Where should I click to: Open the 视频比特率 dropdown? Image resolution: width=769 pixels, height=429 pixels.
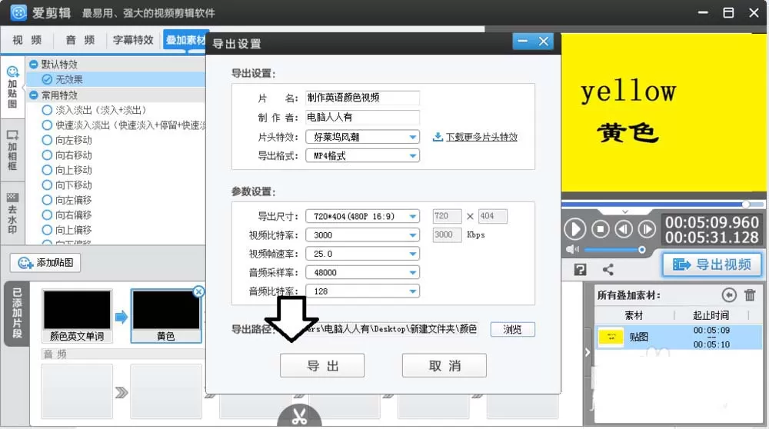(x=362, y=235)
